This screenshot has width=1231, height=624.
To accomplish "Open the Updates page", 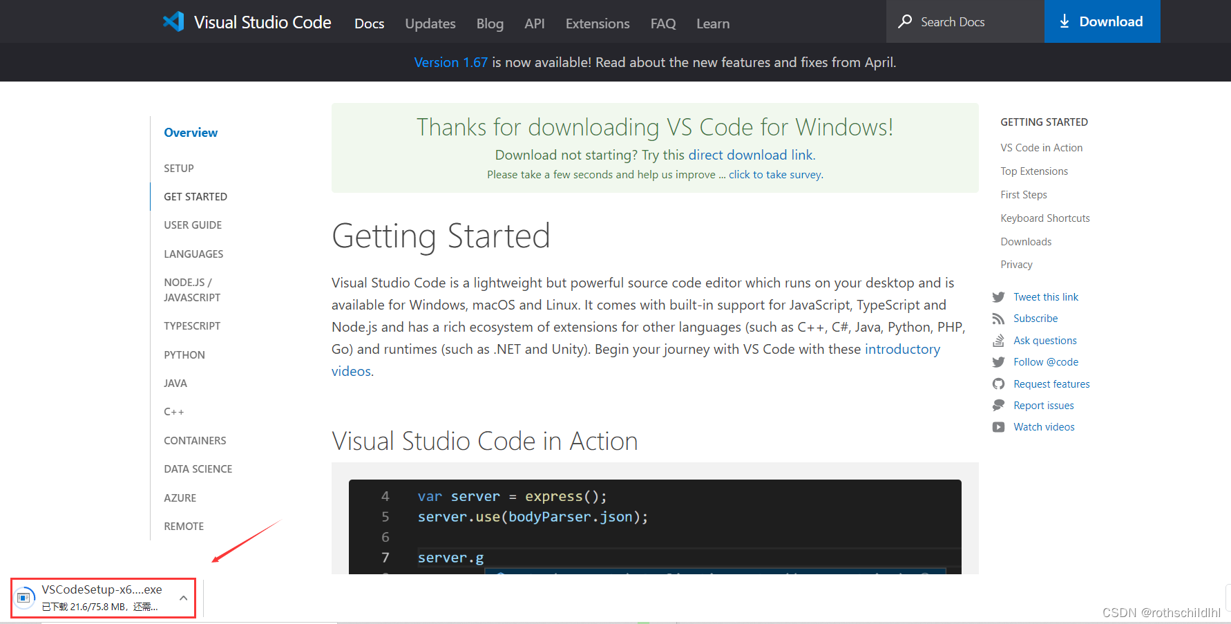I will (430, 23).
